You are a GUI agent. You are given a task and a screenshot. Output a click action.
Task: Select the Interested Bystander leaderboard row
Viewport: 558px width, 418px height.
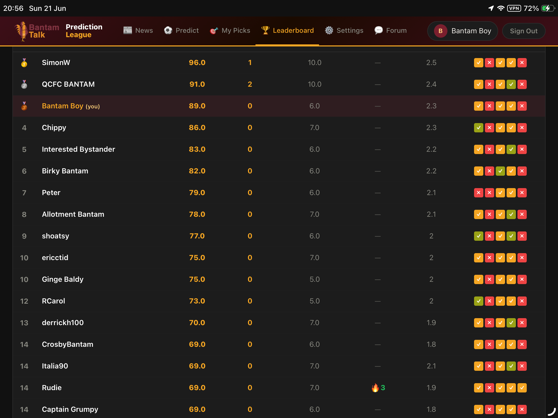[279, 149]
